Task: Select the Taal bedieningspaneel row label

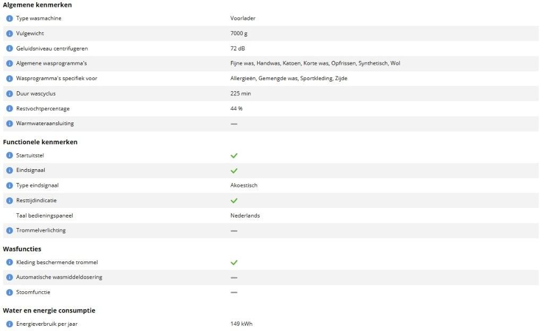Action: click(45, 215)
